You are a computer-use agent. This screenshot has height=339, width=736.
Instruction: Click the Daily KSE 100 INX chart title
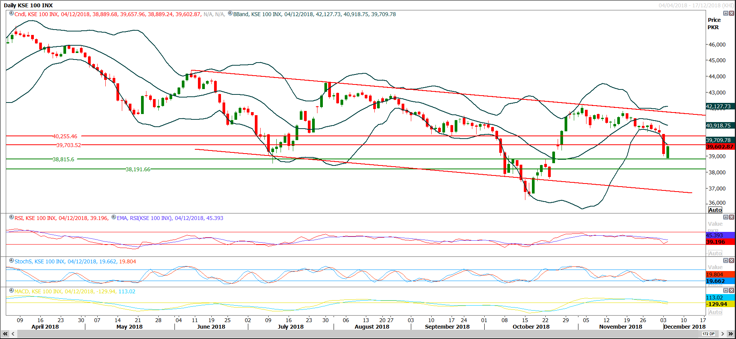tap(28, 5)
